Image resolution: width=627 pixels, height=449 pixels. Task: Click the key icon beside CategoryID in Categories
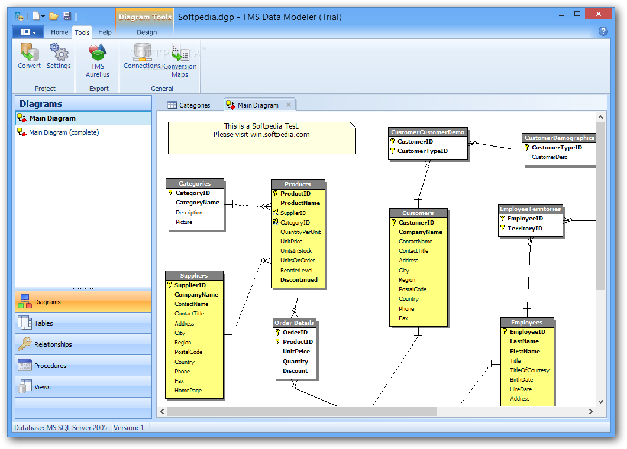click(x=170, y=193)
